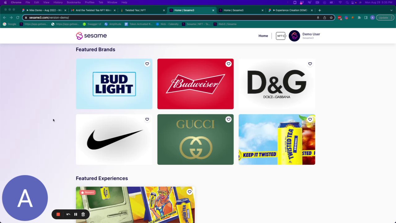
Task: Favorite the Gucci brand card heart
Action: [228, 119]
